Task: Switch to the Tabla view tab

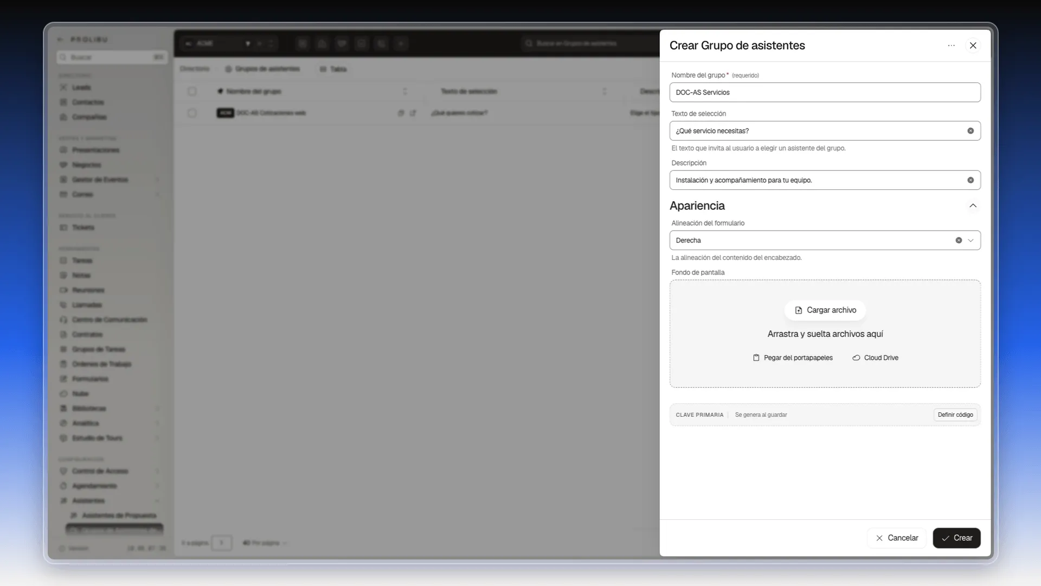Action: coord(333,69)
